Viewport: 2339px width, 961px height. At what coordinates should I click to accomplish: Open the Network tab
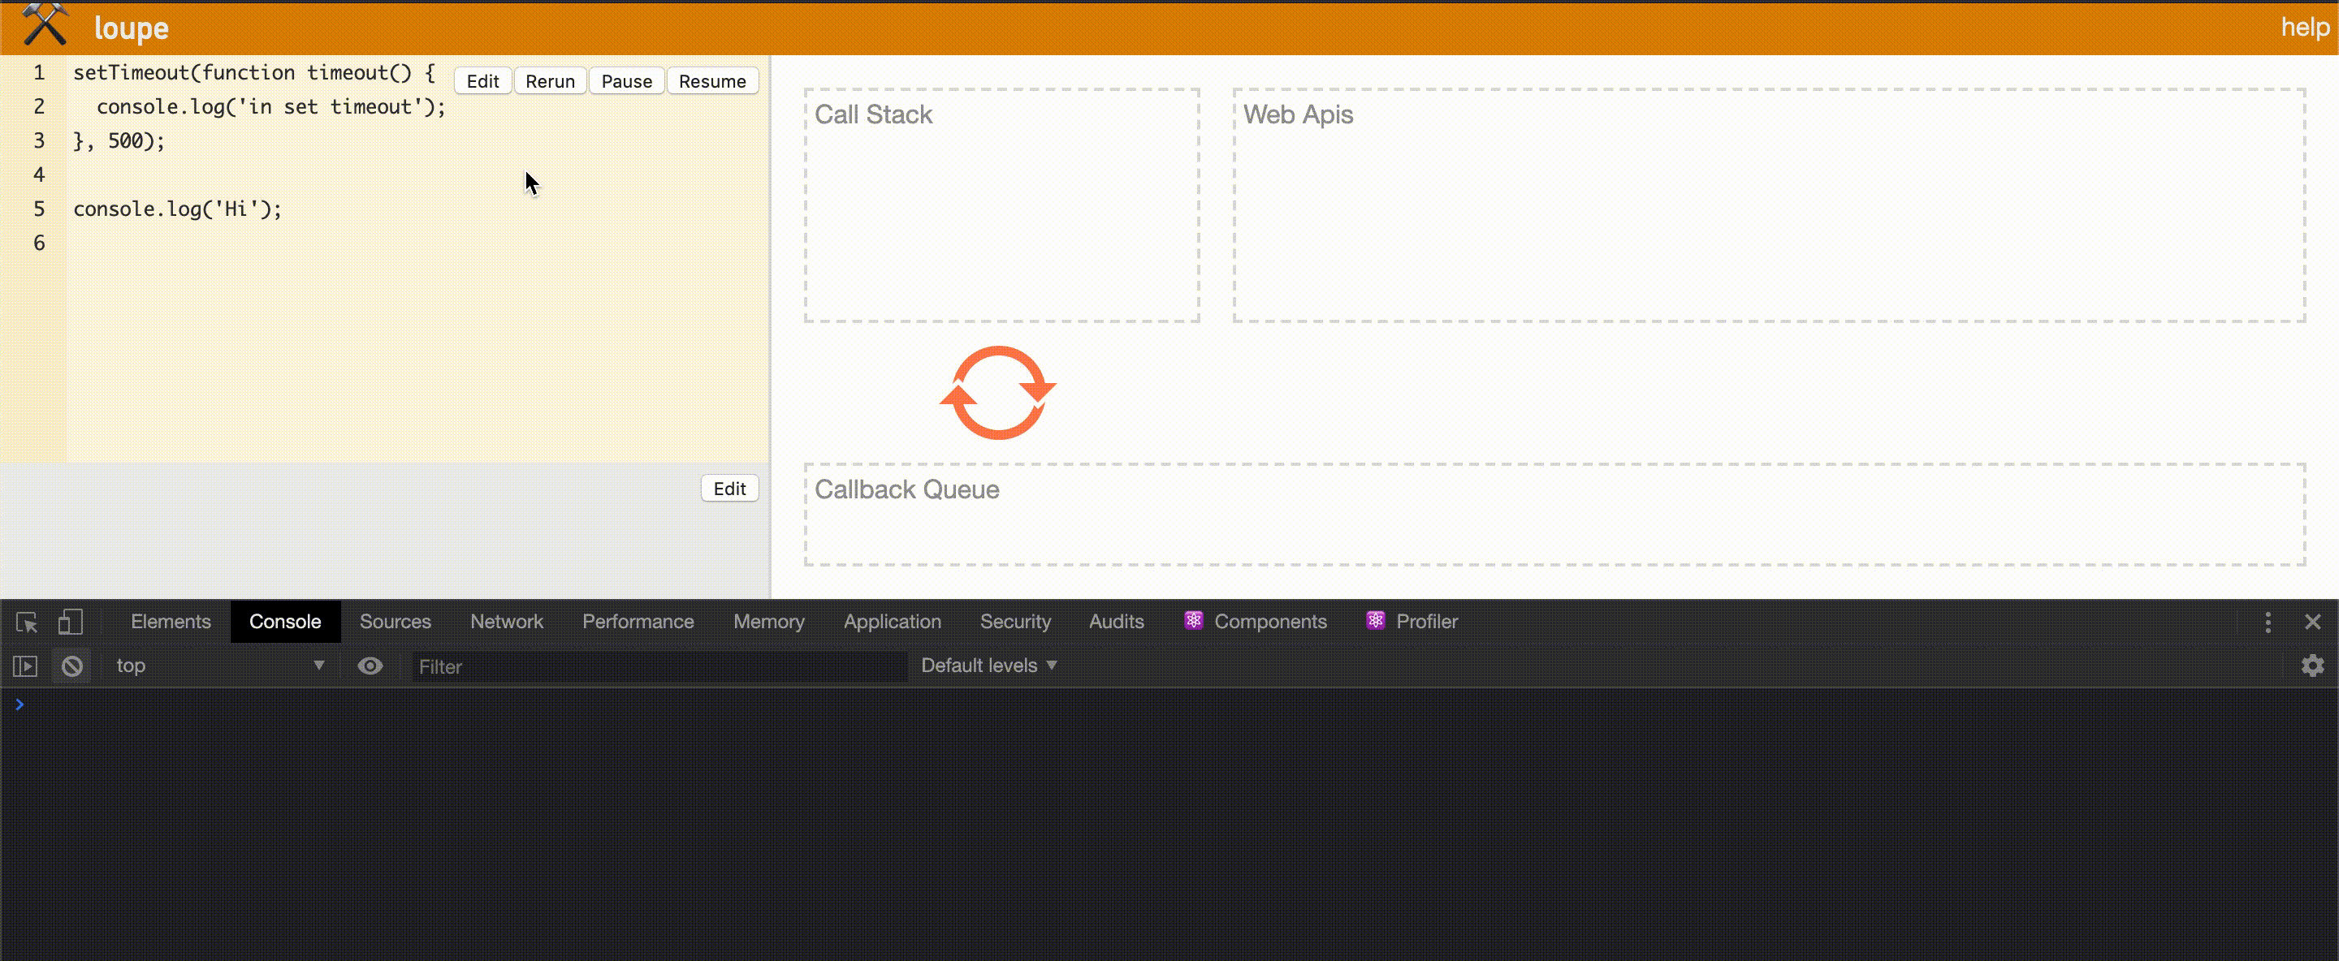506,622
